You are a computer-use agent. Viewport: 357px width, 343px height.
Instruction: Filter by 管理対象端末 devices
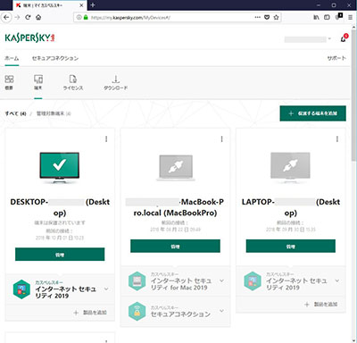coord(54,113)
